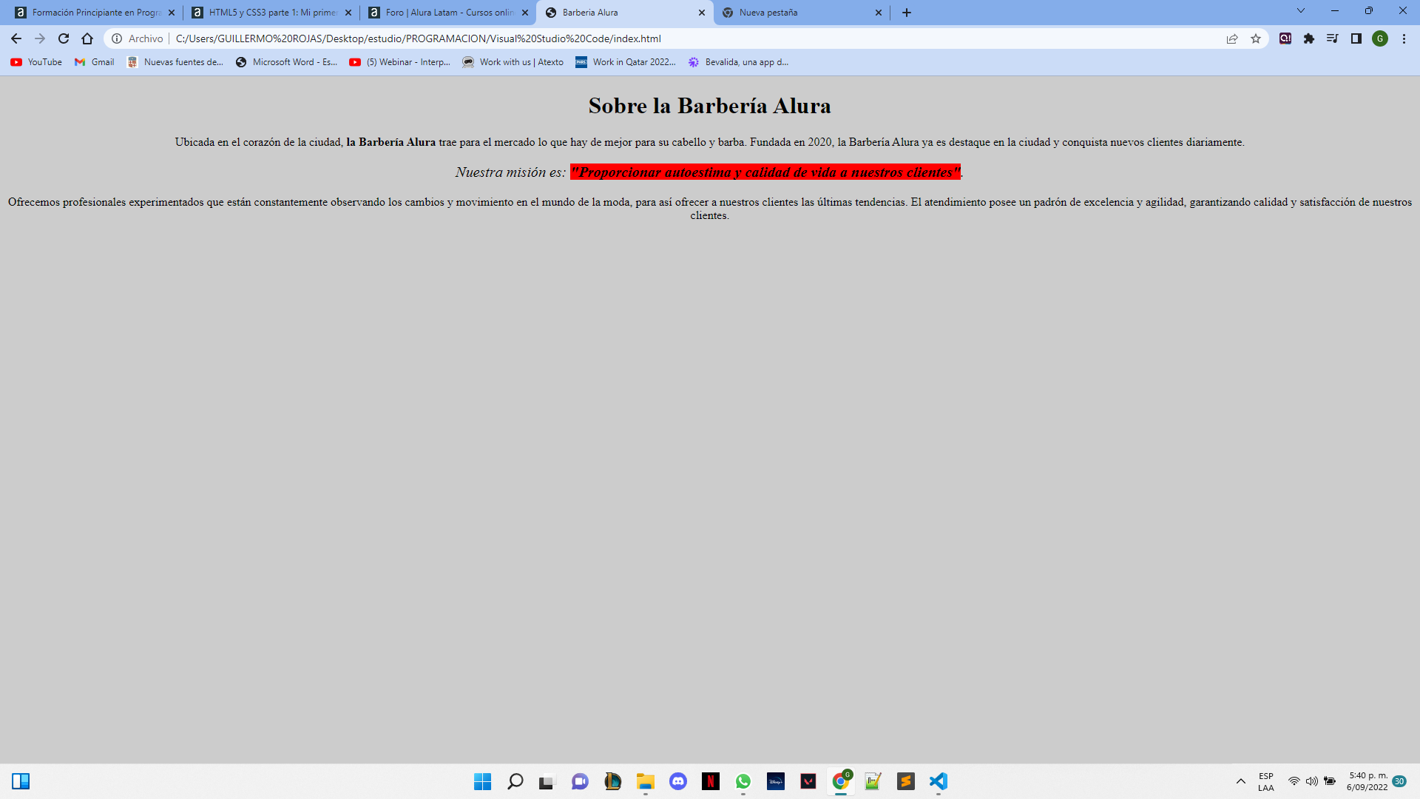The height and width of the screenshot is (799, 1420).
Task: Open the Windows widgets panel
Action: click(x=21, y=781)
